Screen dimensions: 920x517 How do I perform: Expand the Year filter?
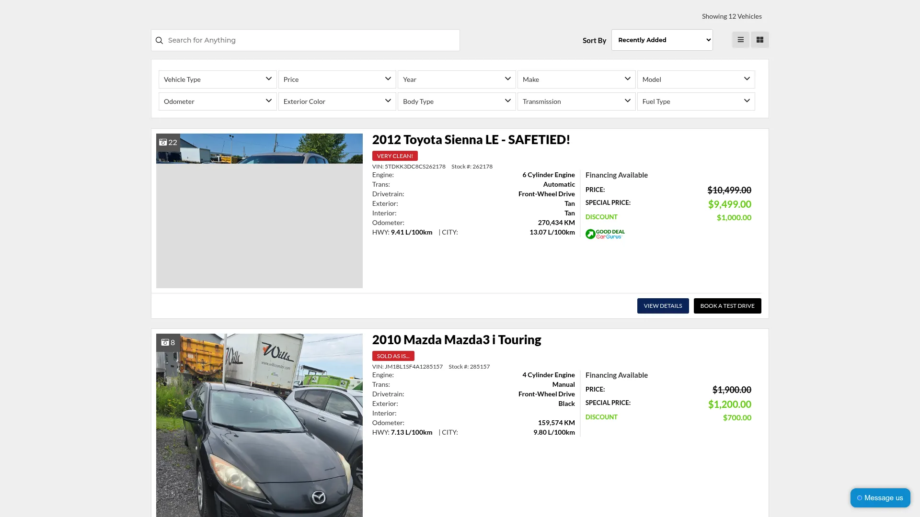click(457, 79)
